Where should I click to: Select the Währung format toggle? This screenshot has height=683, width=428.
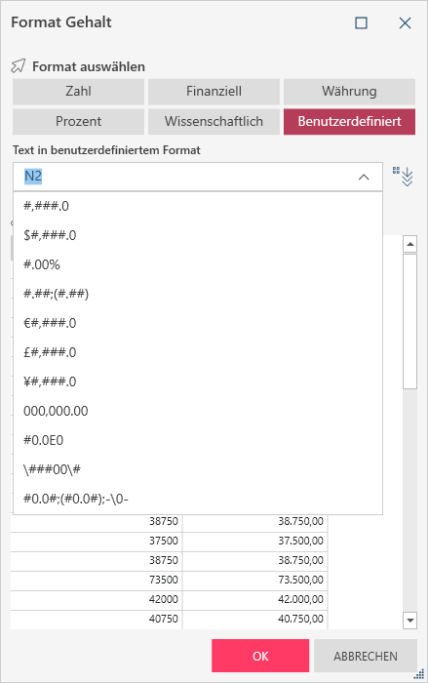(349, 92)
